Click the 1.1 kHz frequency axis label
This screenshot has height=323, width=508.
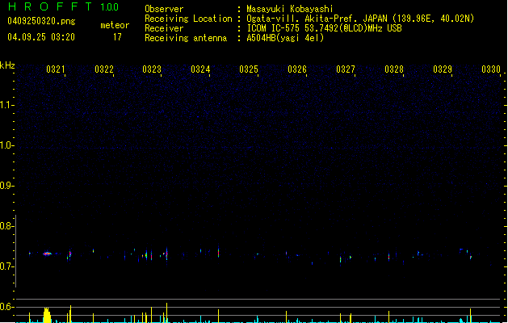6,105
